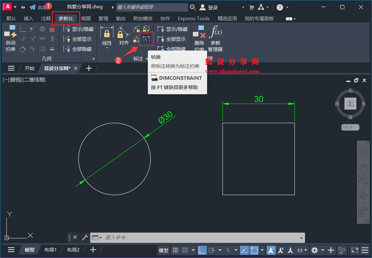The image size is (372, 258).
Task: Switch to the Express Tools ribbon tab
Action: pyautogui.click(x=194, y=18)
